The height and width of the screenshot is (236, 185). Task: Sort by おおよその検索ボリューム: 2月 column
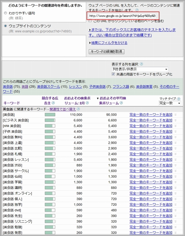pos(77,100)
